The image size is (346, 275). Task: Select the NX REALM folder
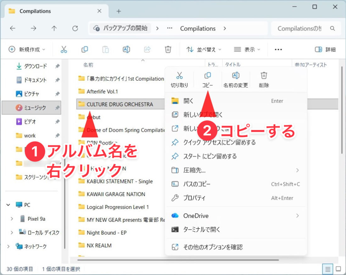tap(99, 245)
